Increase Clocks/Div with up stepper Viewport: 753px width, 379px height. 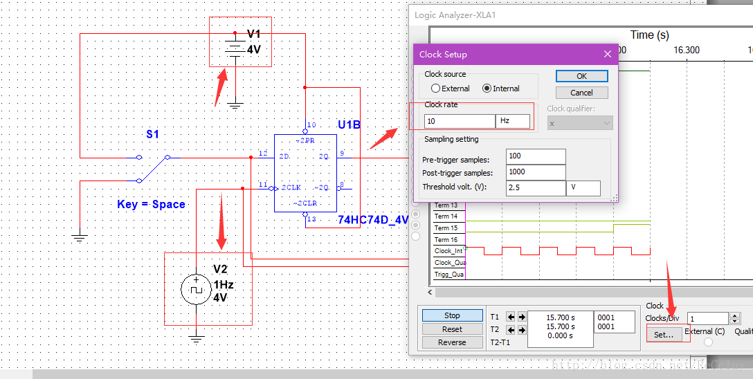coord(734,315)
